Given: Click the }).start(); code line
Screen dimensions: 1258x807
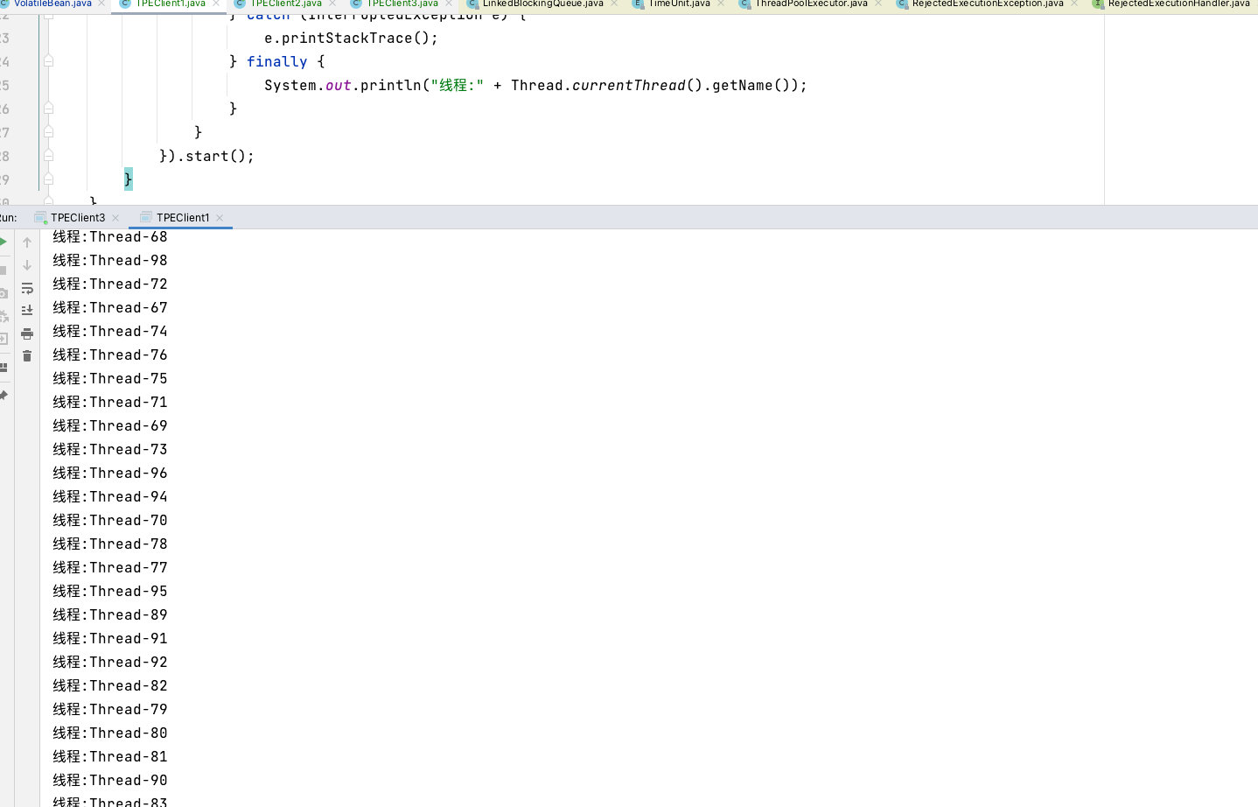Looking at the screenshot, I should point(206,156).
